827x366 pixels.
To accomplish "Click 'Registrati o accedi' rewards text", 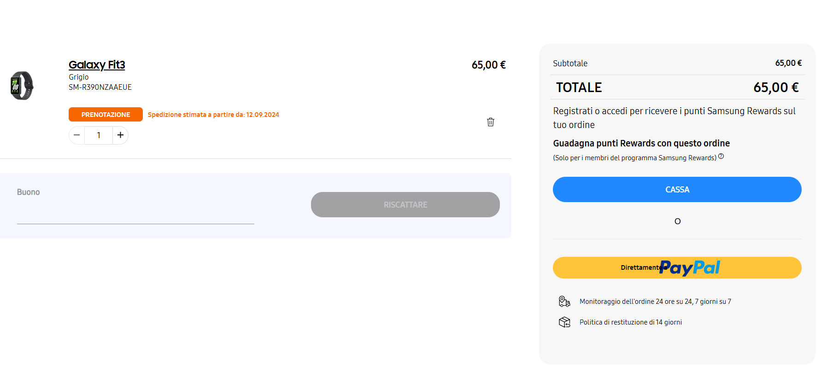I will tap(675, 118).
